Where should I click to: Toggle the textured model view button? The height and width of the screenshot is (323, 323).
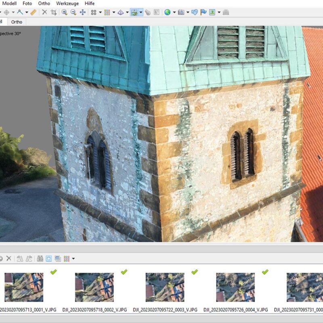click(134, 12)
